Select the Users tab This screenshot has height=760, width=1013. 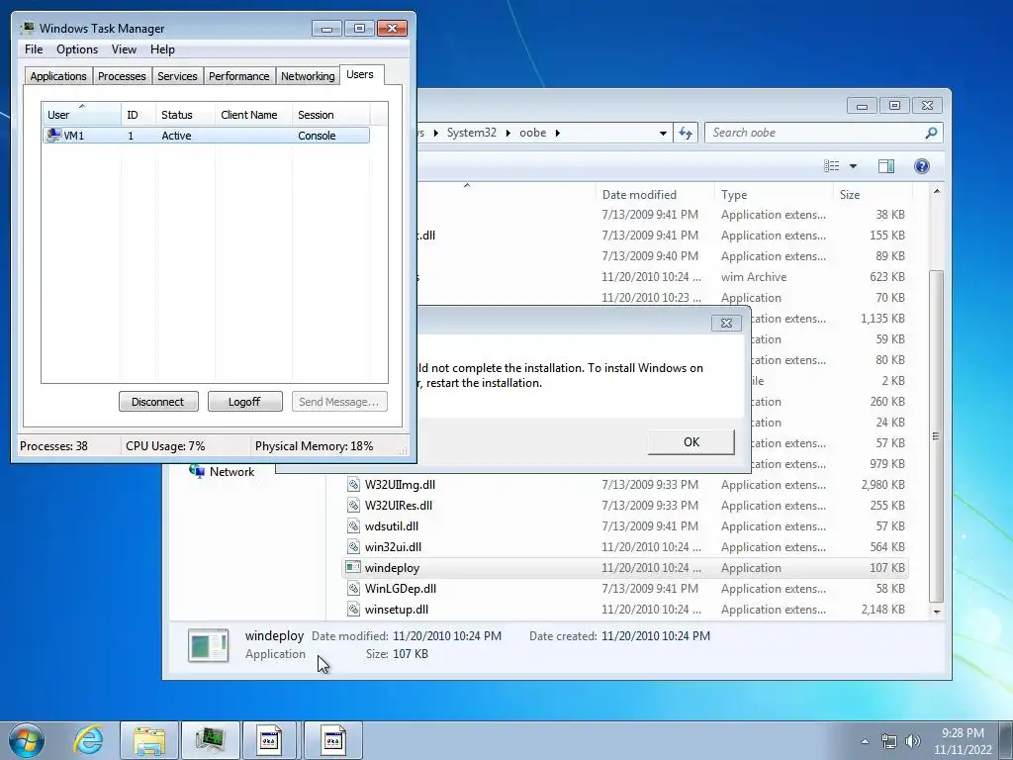coord(360,74)
